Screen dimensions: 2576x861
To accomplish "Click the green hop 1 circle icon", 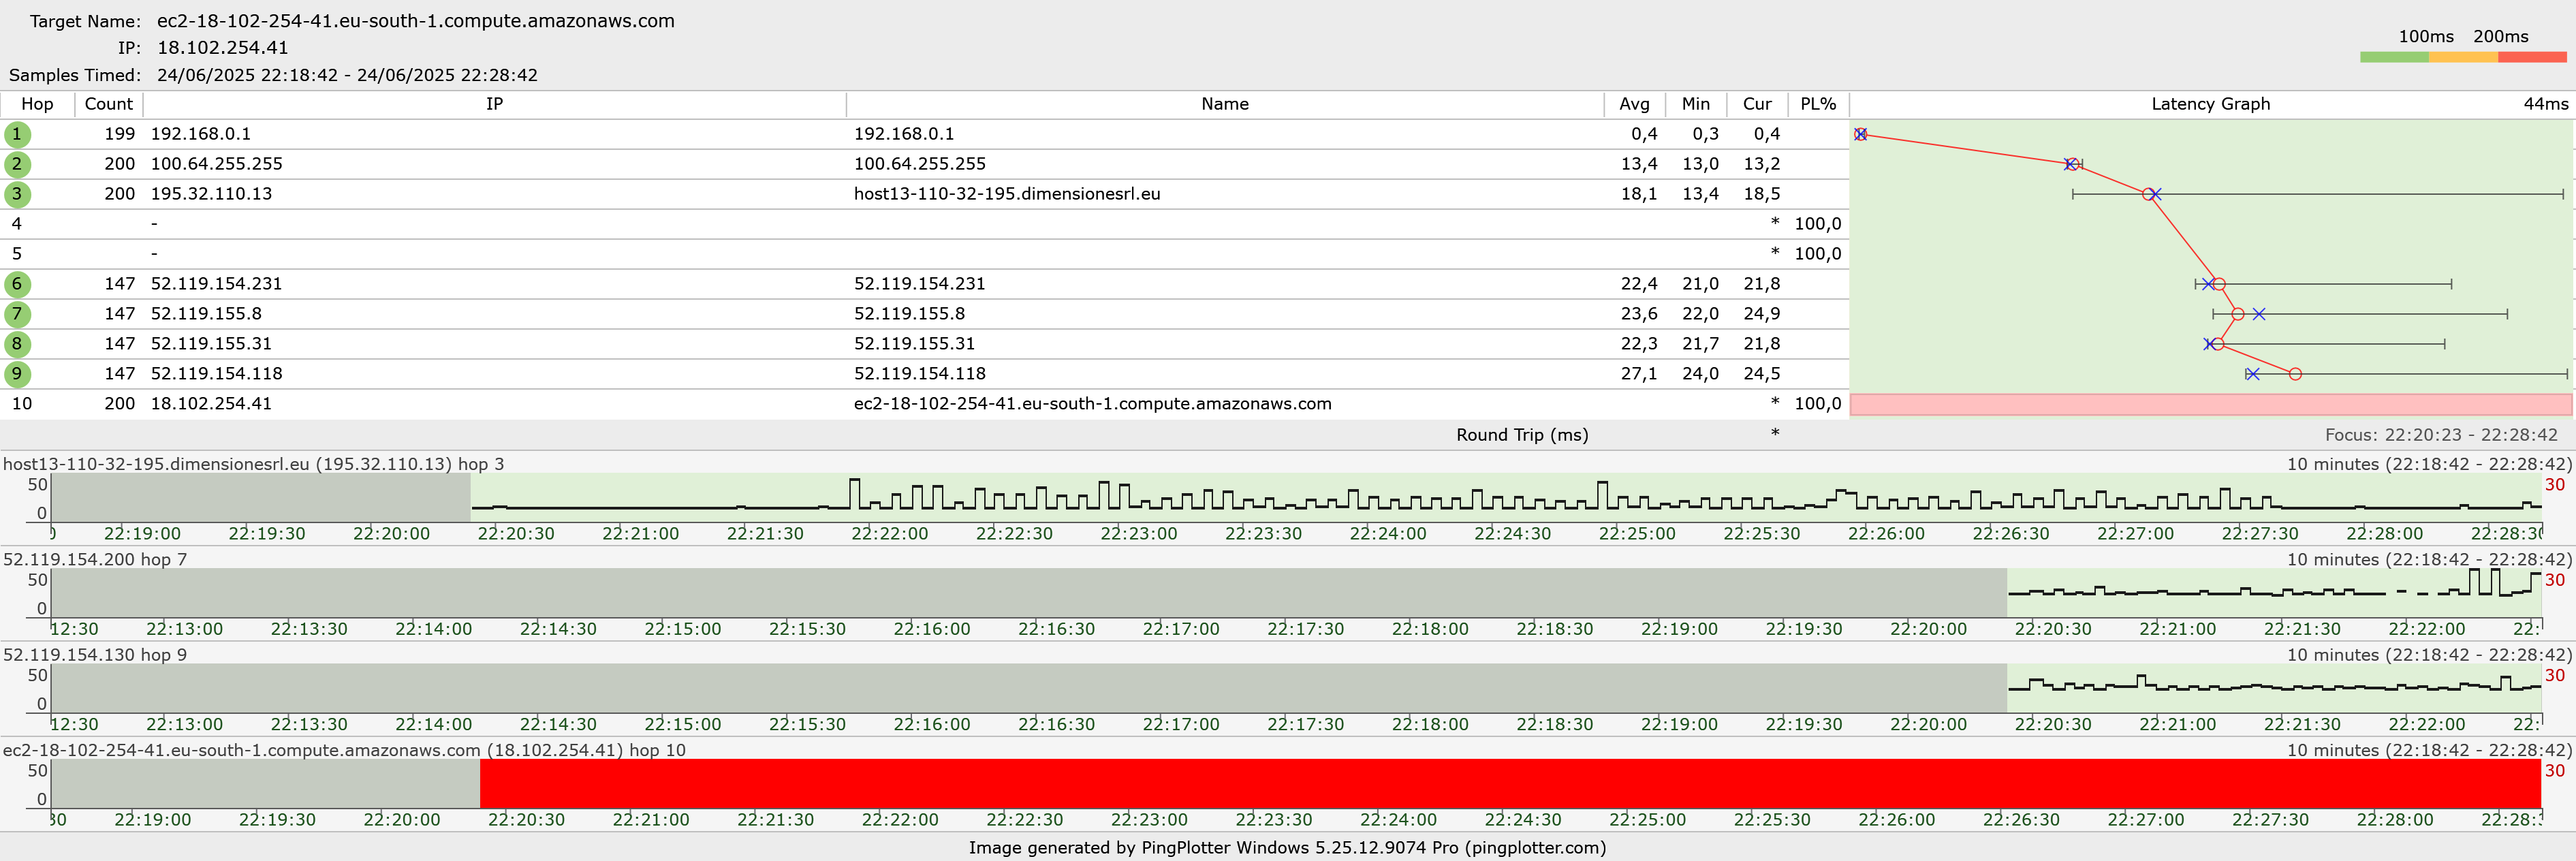I will pyautogui.click(x=17, y=134).
